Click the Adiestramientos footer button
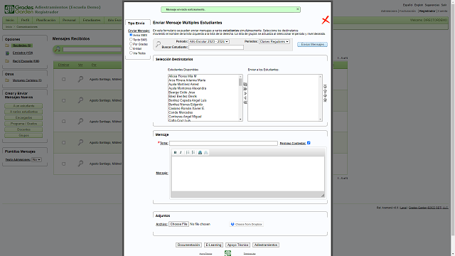Image resolution: width=455 pixels, height=256 pixels. point(266,245)
